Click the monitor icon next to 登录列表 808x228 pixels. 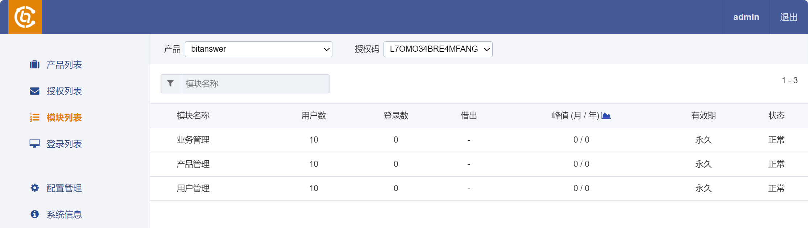pyautogui.click(x=34, y=143)
